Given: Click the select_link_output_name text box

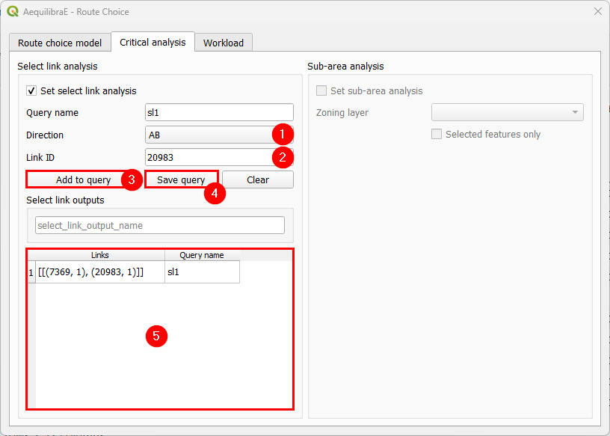Looking at the screenshot, I should [160, 225].
